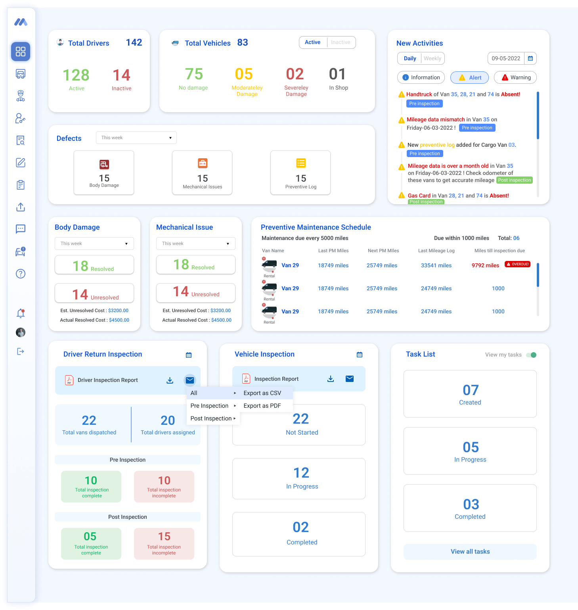578x610 pixels.
Task: Filter activities by Warning
Action: point(515,78)
